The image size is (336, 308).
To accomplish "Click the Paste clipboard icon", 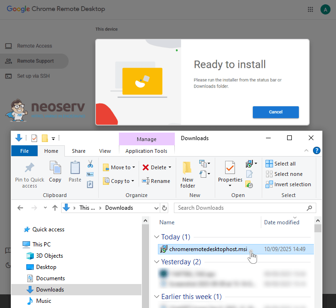I will tap(75, 167).
